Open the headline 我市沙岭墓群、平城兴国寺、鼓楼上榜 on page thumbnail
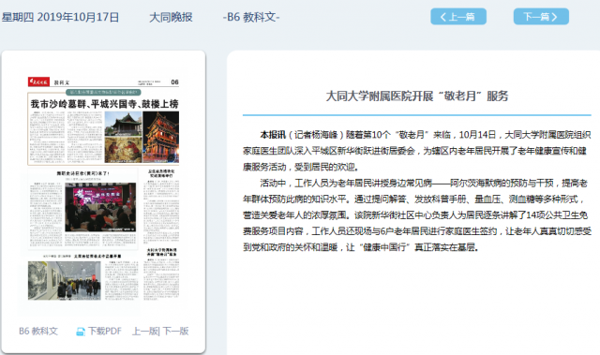This screenshot has height=355, width=600. [x=104, y=104]
